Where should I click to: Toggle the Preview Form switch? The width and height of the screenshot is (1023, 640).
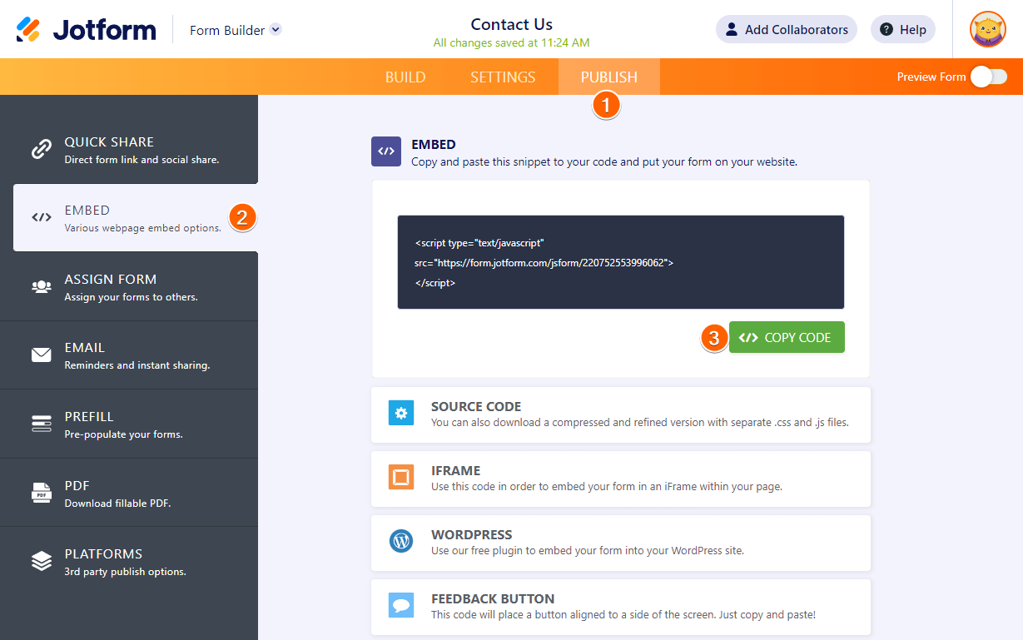pos(989,77)
